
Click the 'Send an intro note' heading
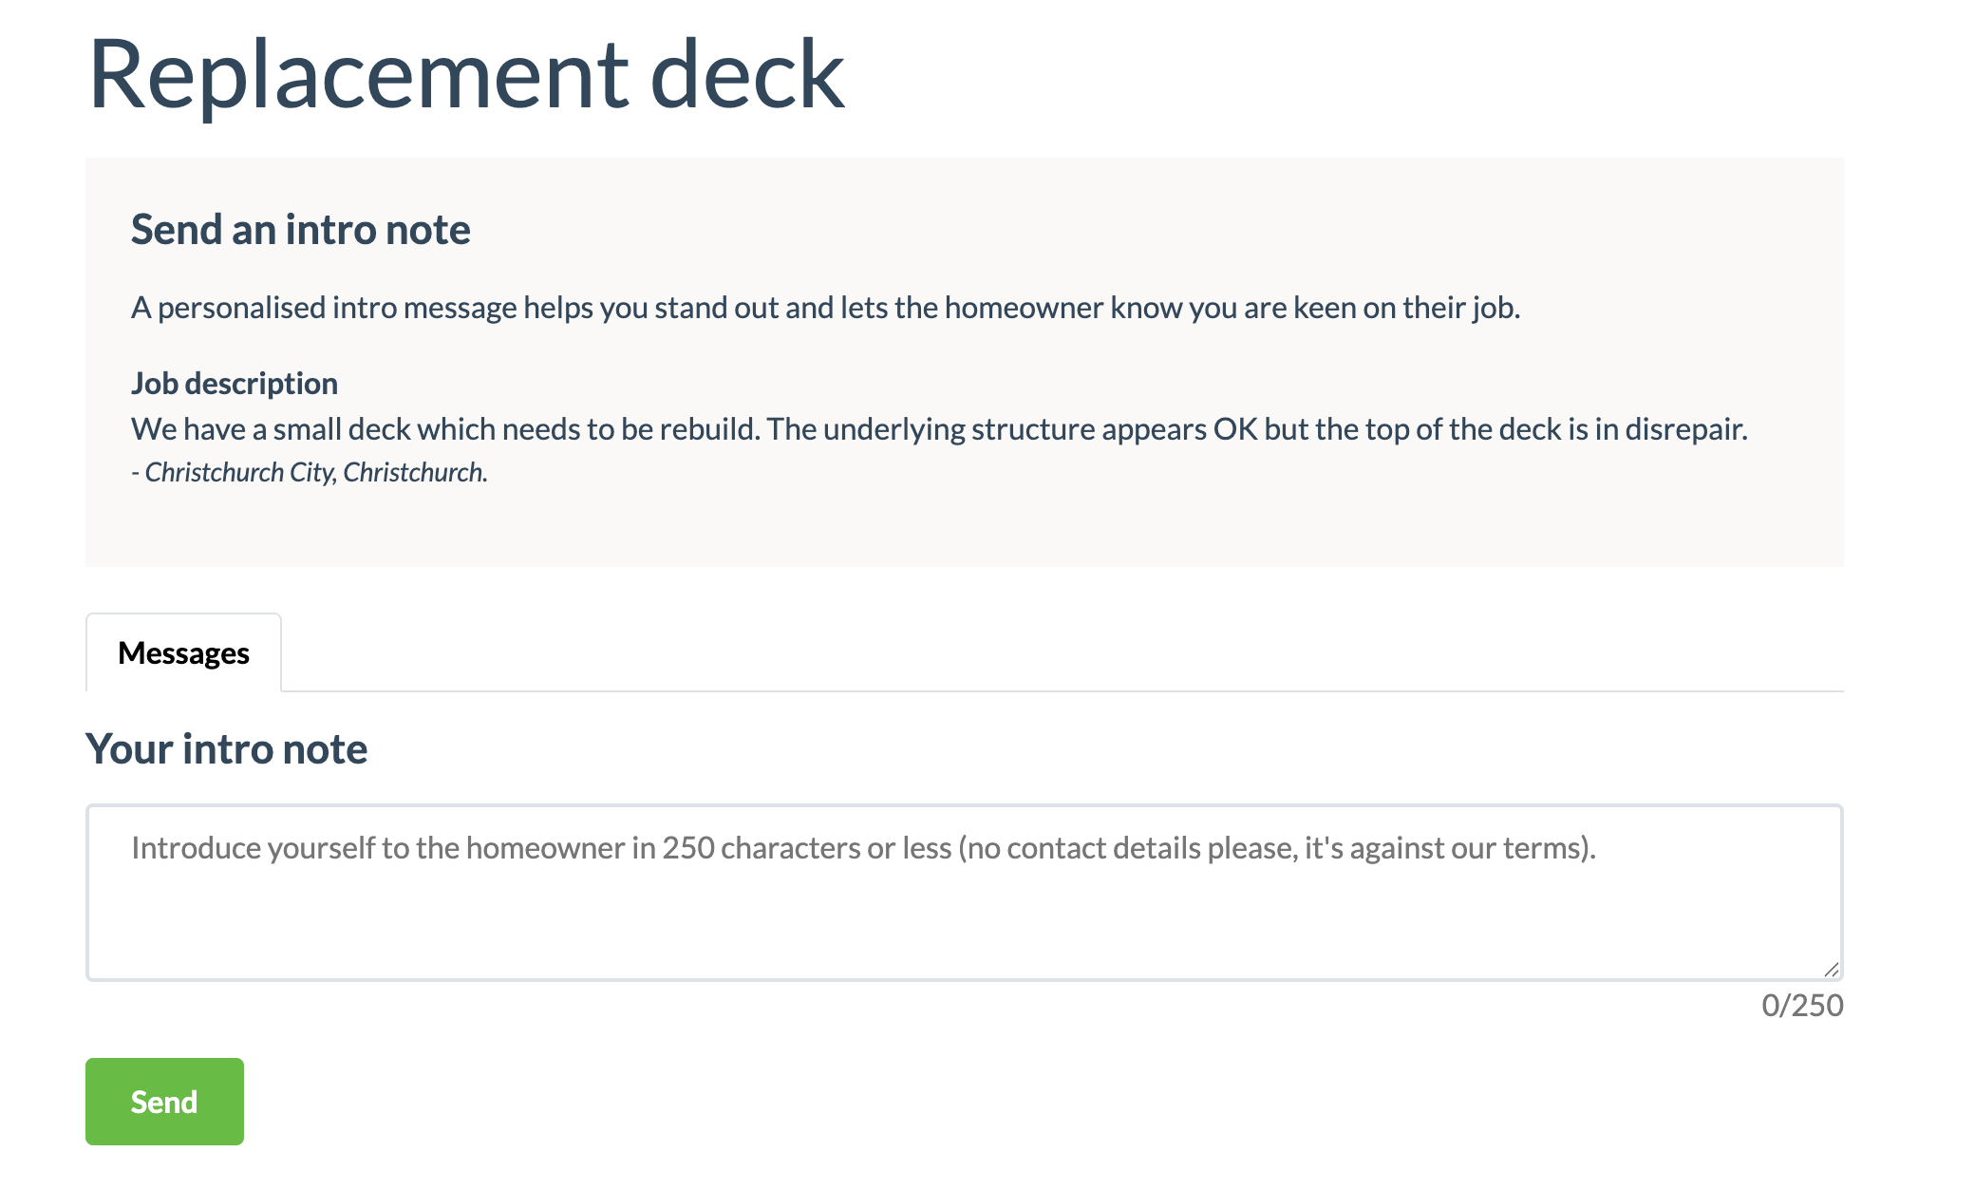click(x=300, y=230)
